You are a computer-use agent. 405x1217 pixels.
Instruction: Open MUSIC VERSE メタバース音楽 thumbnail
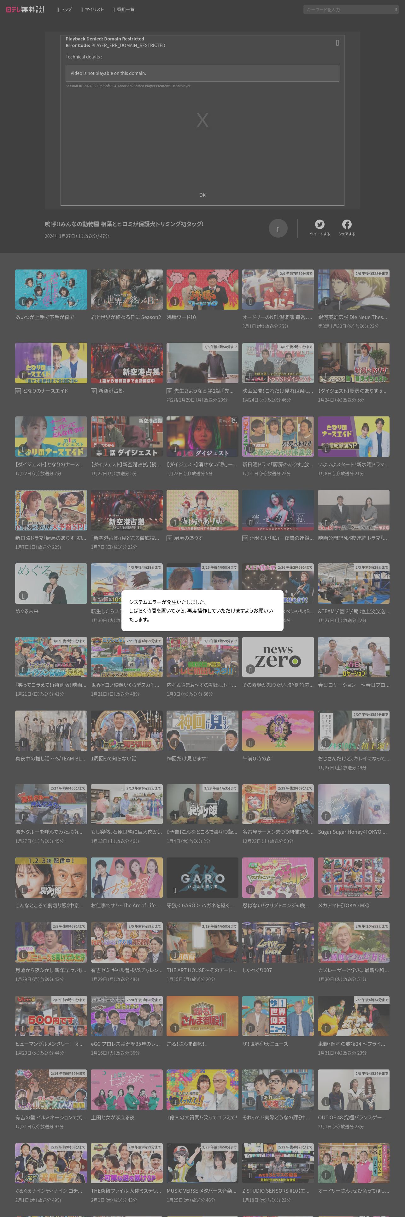coord(202,1164)
